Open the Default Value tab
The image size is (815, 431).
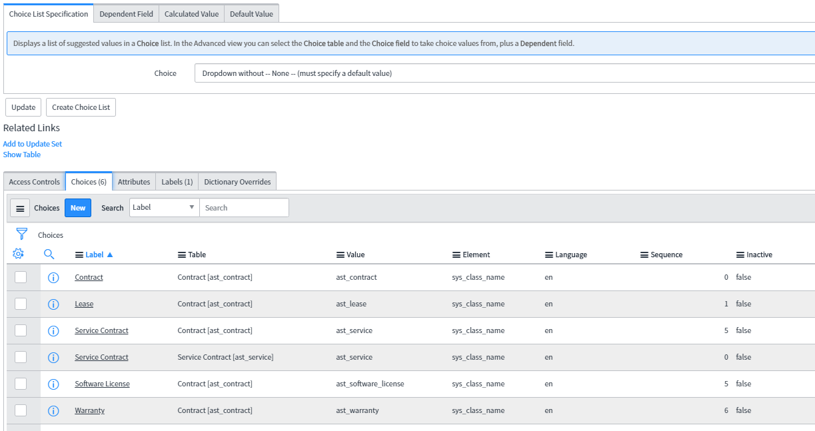tap(251, 14)
